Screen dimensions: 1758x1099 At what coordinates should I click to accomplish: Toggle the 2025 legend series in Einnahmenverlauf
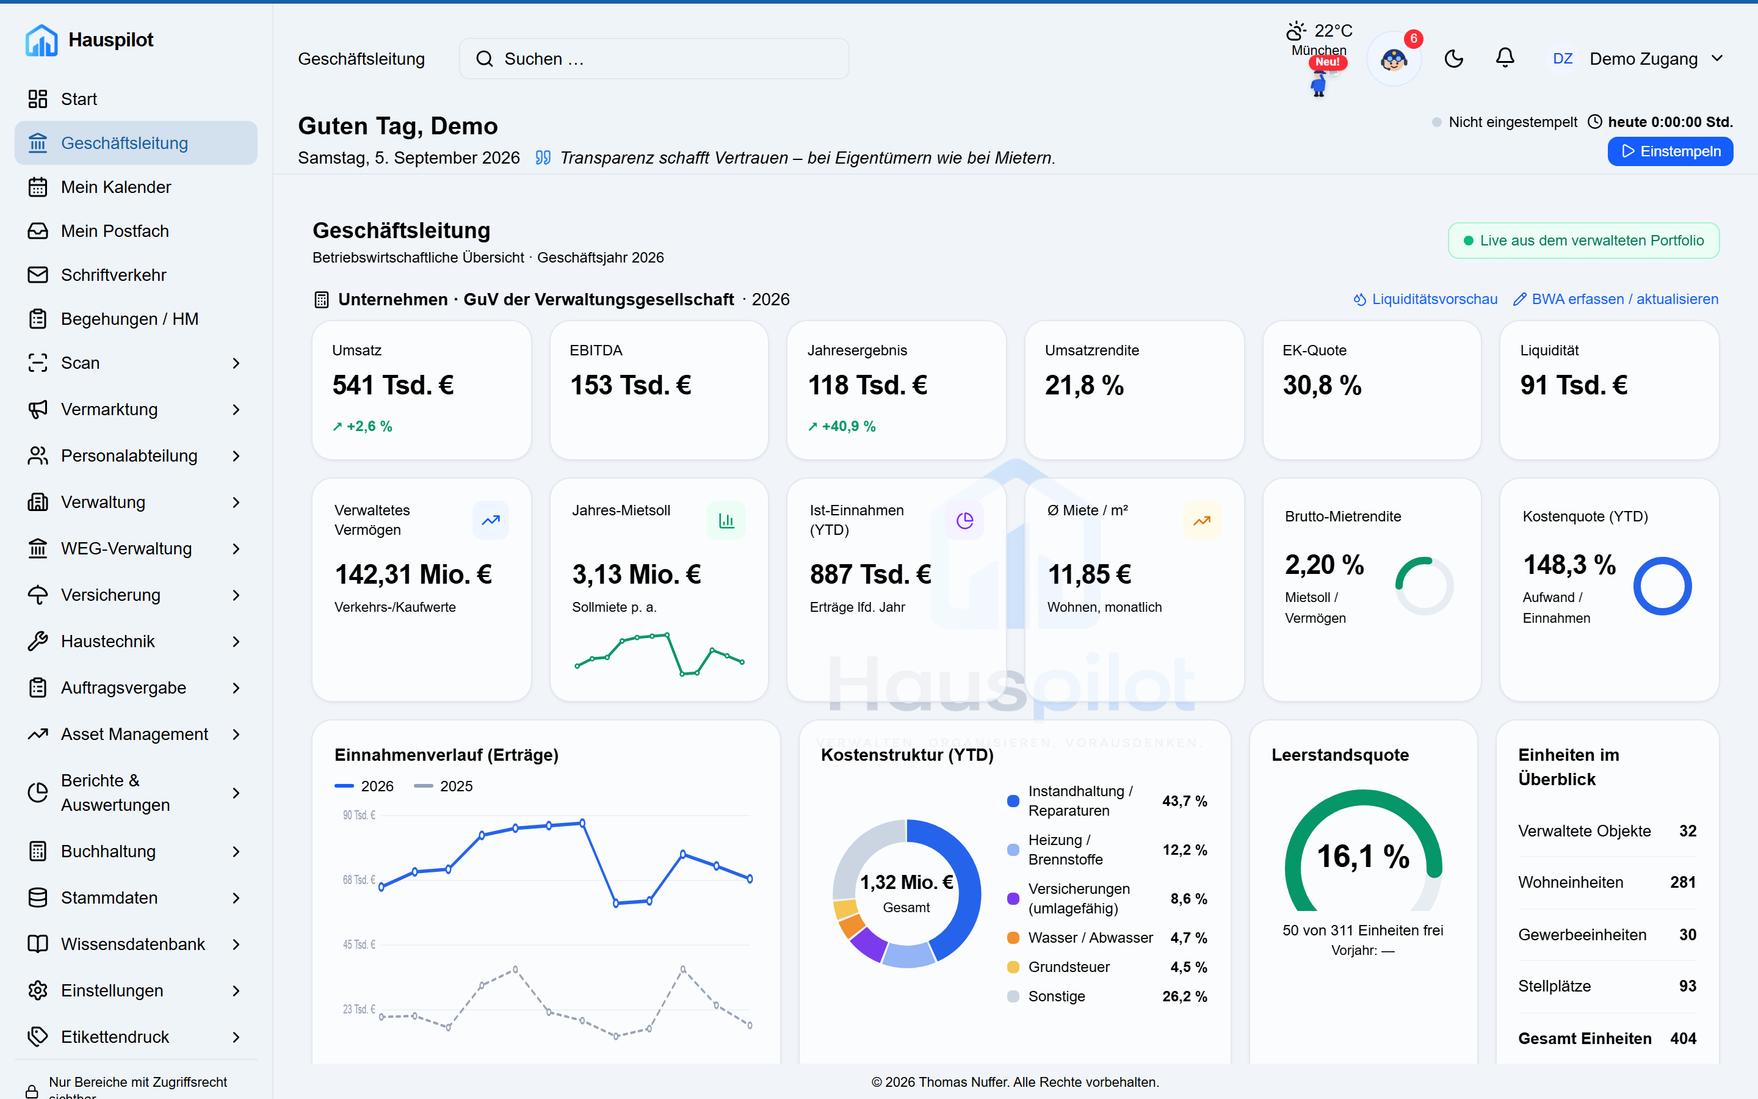click(x=443, y=786)
